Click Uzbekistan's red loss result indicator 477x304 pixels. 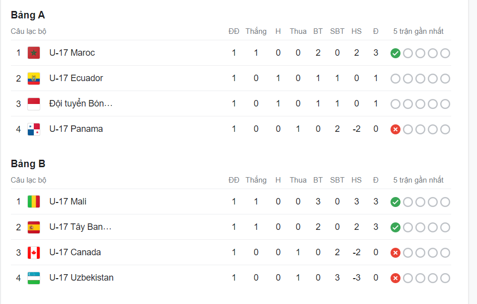click(396, 278)
